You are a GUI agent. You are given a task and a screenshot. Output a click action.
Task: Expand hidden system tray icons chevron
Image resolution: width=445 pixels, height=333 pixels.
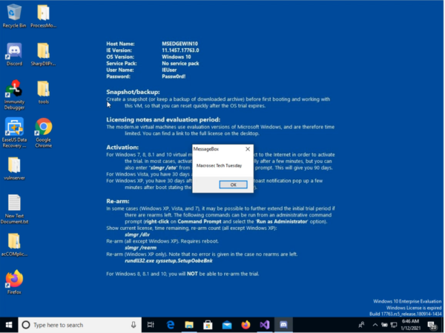click(375, 325)
